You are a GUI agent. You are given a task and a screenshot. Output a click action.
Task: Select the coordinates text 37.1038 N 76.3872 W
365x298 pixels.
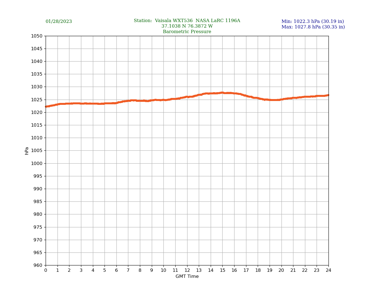point(187,26)
